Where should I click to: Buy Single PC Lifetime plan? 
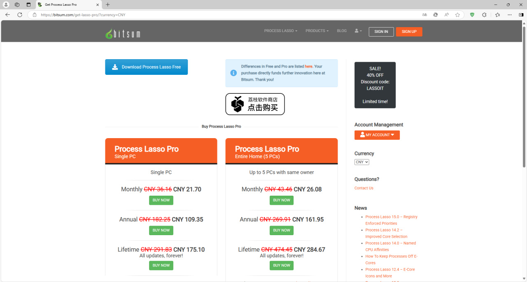coord(161,266)
